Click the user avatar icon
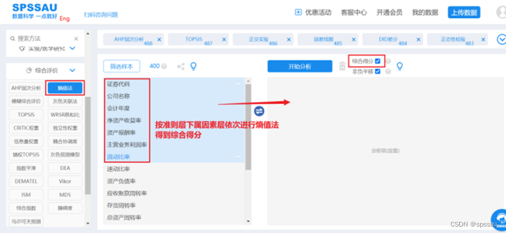Viewport: 506px width, 233px height. [501, 12]
